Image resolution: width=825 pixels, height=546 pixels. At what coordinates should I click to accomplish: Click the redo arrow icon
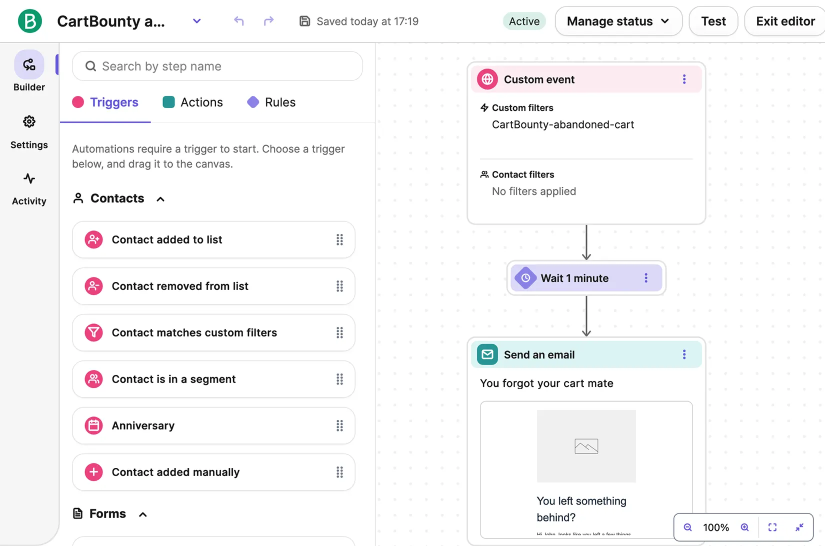pos(269,21)
